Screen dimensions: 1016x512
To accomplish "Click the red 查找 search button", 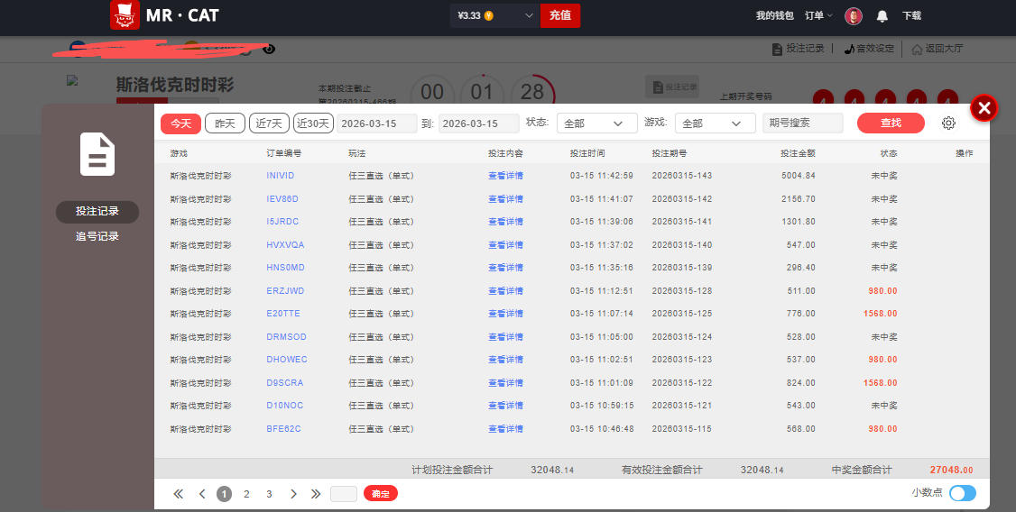I will pos(891,123).
